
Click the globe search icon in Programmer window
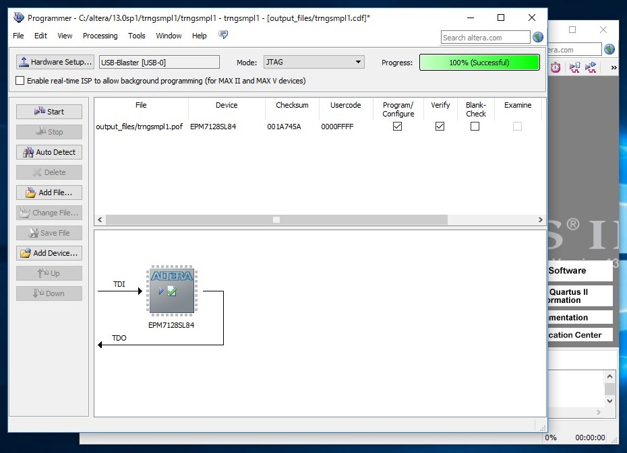(538, 37)
